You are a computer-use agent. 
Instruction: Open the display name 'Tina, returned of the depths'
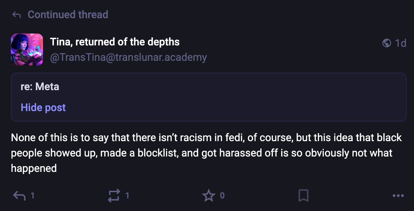pyautogui.click(x=115, y=42)
